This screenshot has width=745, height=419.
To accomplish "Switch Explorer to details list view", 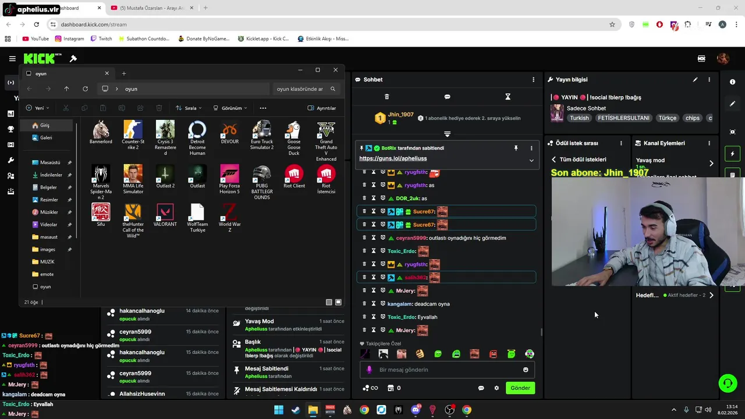I will point(329,302).
